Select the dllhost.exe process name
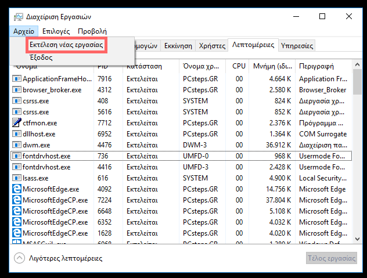The height and width of the screenshot is (278, 367). pos(39,134)
